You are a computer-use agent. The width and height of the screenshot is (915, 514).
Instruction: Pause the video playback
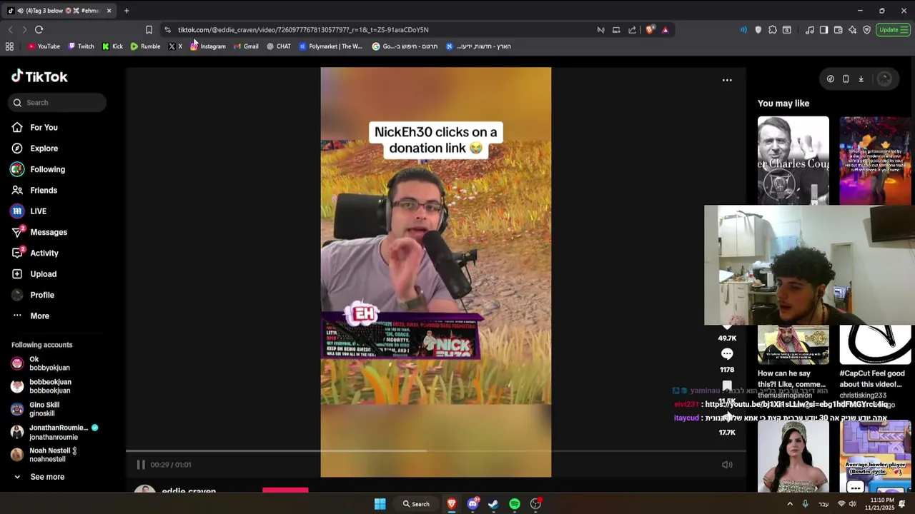point(141,465)
